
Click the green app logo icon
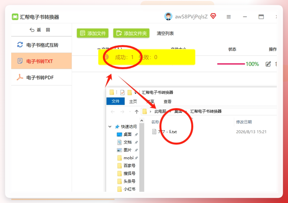coord(15,17)
